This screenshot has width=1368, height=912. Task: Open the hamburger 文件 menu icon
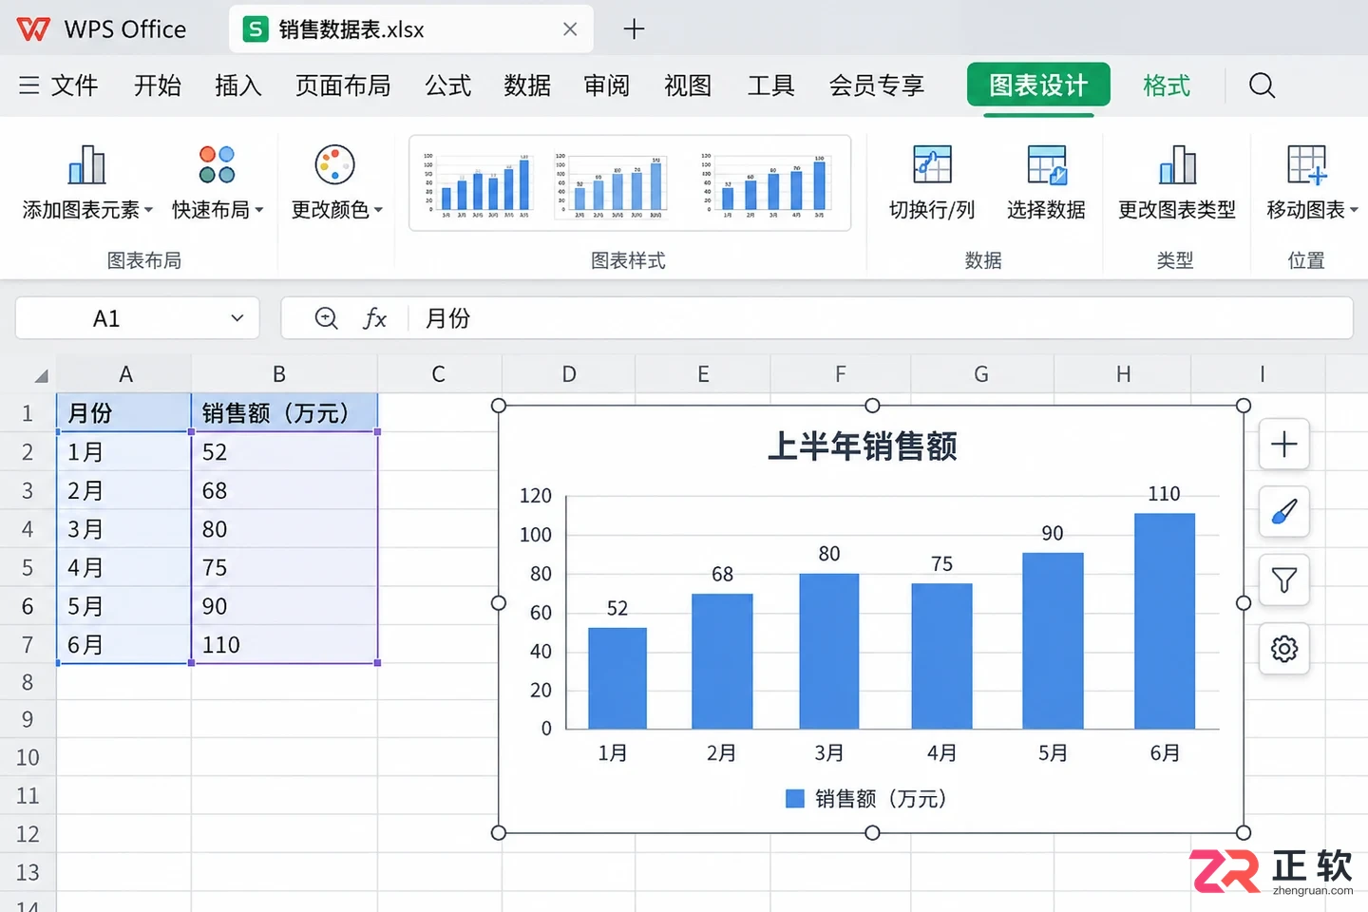click(29, 85)
